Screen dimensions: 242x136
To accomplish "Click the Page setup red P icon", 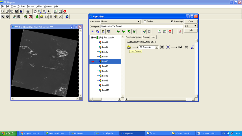I will click(x=180, y=31).
